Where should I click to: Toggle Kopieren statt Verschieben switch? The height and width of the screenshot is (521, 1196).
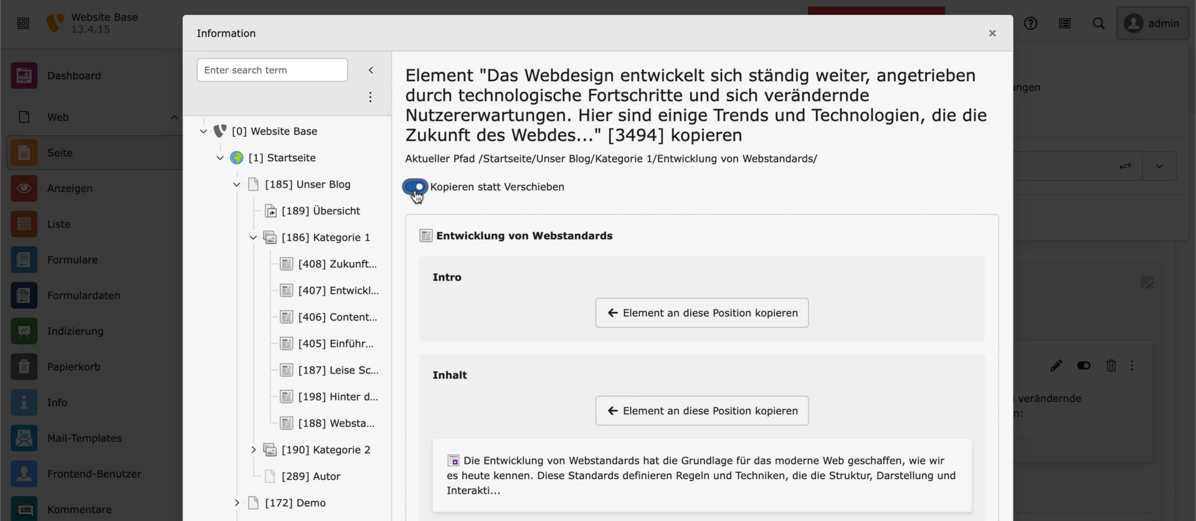(x=415, y=187)
